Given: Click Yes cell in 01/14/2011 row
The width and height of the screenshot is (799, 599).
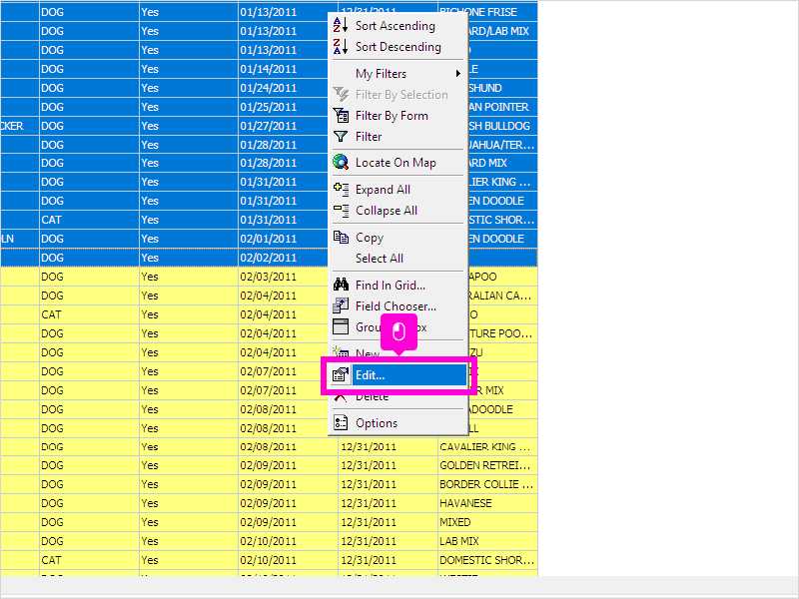Looking at the screenshot, I should pos(189,69).
